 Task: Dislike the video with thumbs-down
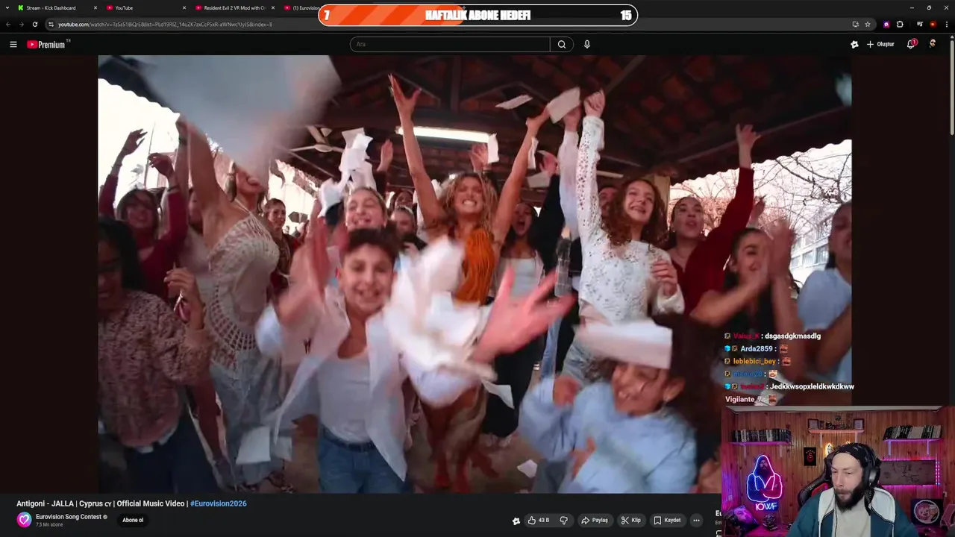[x=564, y=520]
